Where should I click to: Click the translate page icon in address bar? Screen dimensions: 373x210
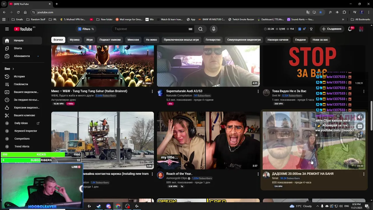coord(308,12)
